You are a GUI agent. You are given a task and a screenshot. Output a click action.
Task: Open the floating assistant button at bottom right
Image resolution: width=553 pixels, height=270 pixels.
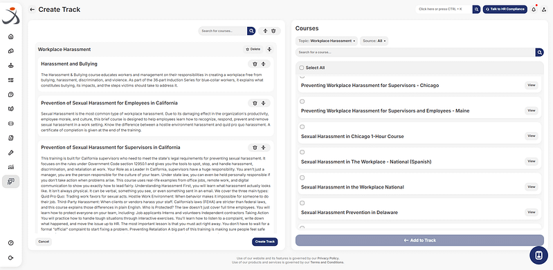(538, 255)
